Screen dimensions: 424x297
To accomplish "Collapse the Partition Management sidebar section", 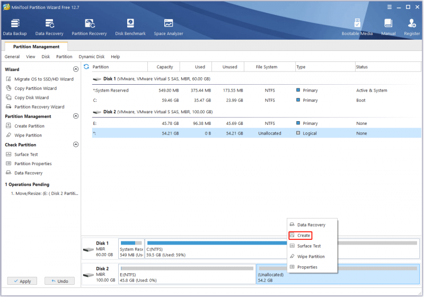I will 76,116.
